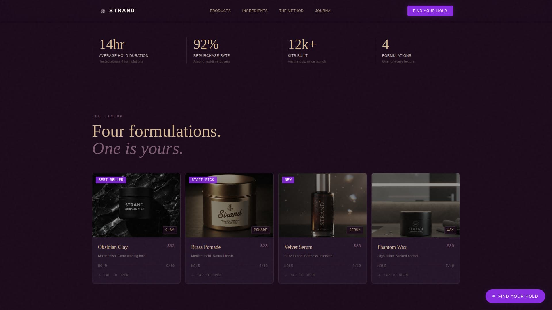
Task: Click 'Among first-time buyers' caption
Action: pyautogui.click(x=212, y=61)
